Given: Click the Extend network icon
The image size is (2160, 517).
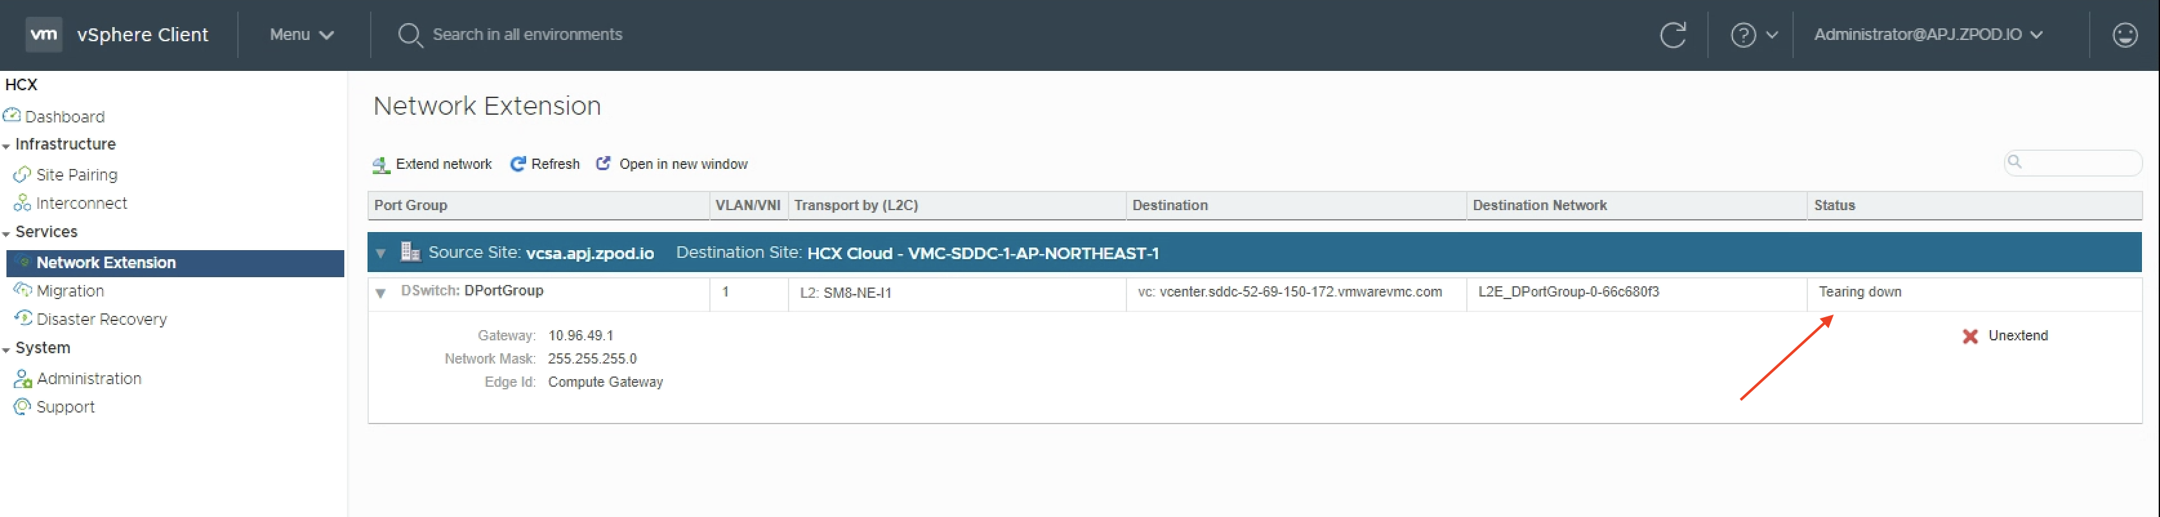Looking at the screenshot, I should [x=382, y=164].
